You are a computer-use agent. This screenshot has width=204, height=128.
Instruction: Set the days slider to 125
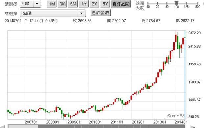pyautogui.click(x=186, y=3)
